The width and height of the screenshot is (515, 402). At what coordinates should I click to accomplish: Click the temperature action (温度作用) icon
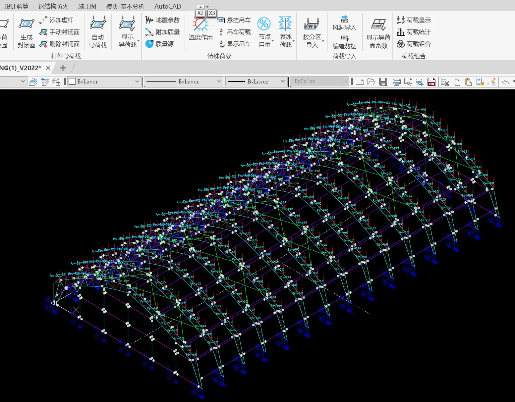pyautogui.click(x=200, y=25)
